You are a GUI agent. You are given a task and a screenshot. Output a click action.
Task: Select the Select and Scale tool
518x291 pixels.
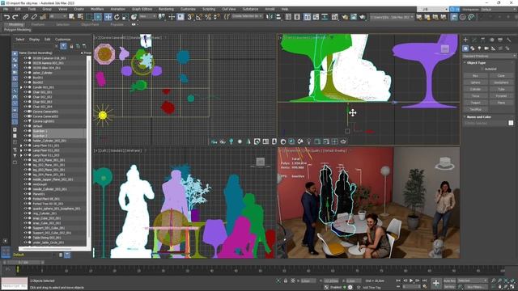pyautogui.click(x=125, y=17)
